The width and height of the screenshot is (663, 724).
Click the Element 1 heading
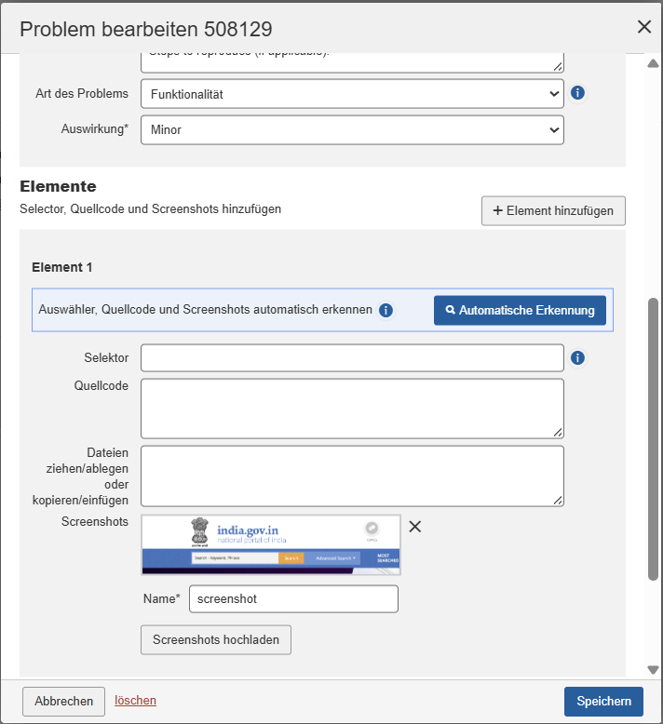tap(61, 267)
